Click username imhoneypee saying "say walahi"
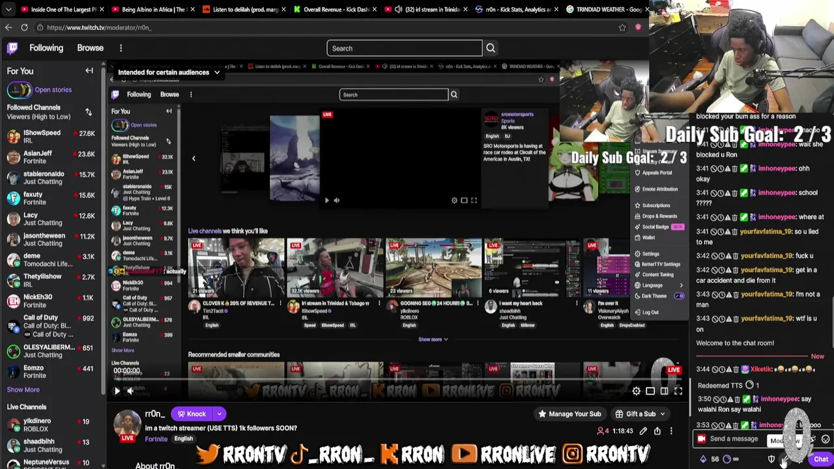834x469 pixels. point(779,399)
